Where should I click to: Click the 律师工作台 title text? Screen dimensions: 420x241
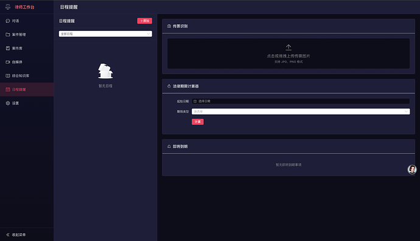tap(24, 7)
